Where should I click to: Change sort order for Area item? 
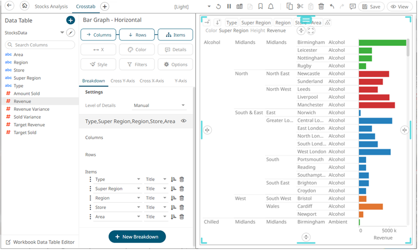(174, 217)
